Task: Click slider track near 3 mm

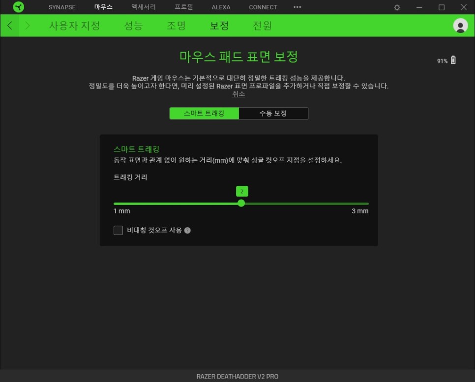Action: [360, 204]
